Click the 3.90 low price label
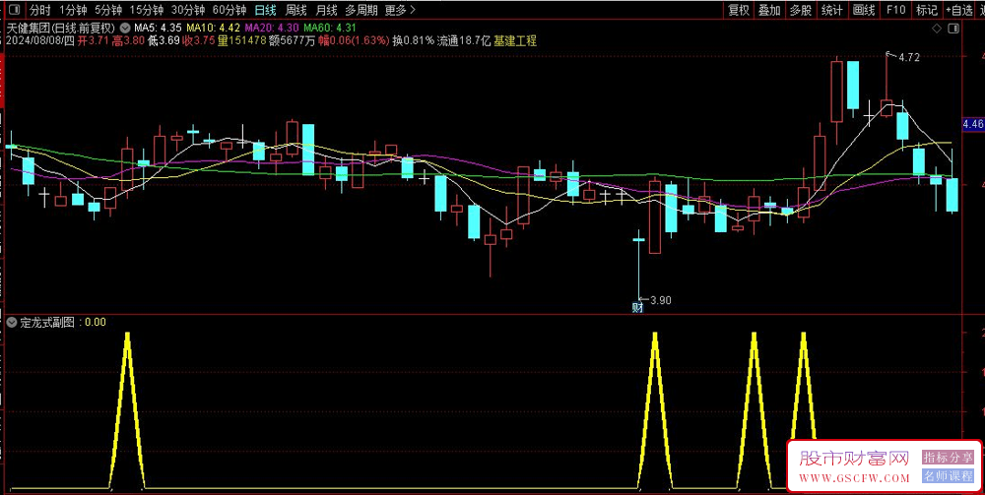 [x=660, y=300]
